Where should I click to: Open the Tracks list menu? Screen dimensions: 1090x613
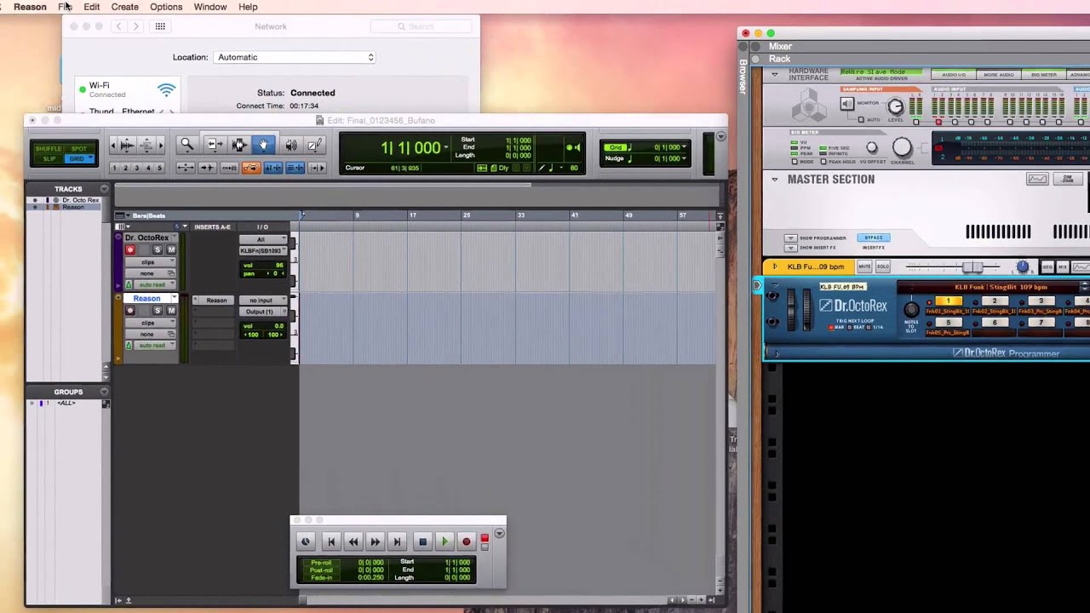(x=105, y=189)
